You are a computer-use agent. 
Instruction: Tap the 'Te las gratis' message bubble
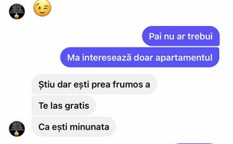[x=63, y=105]
